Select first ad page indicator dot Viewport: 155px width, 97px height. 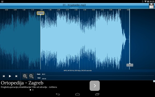(x=30, y=90)
